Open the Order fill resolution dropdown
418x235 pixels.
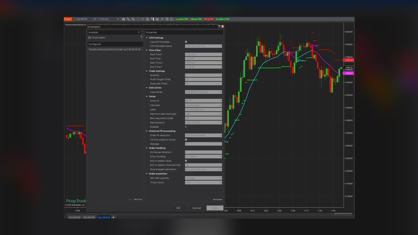(x=203, y=135)
